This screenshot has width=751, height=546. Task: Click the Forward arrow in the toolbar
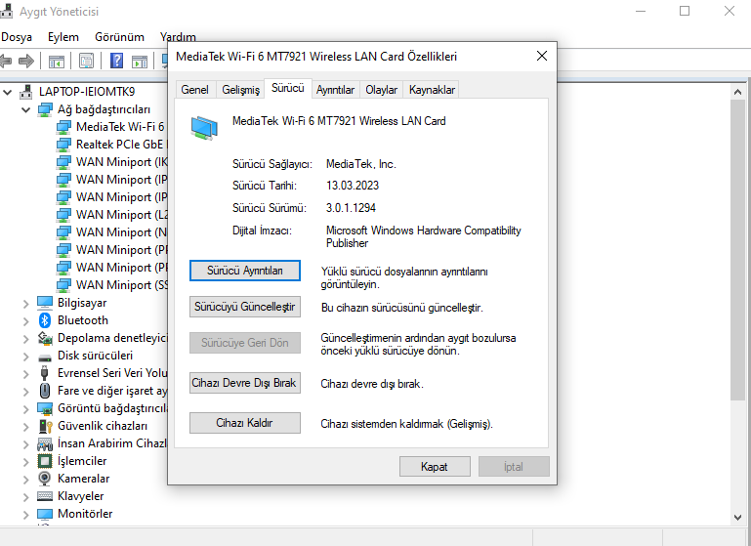click(25, 61)
